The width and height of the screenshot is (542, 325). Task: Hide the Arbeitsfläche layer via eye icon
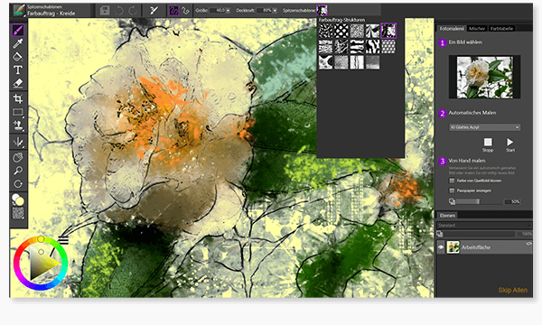(441, 247)
